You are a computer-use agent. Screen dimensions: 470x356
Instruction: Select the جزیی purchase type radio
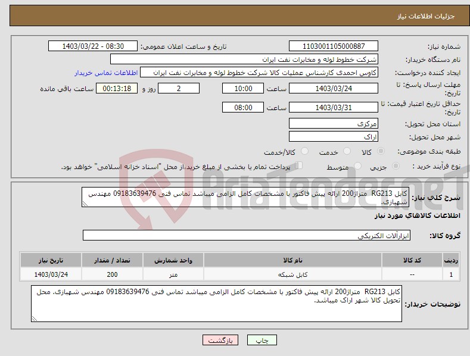coord(396,165)
